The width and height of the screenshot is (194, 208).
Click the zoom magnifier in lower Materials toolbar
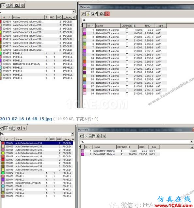pos(90,136)
